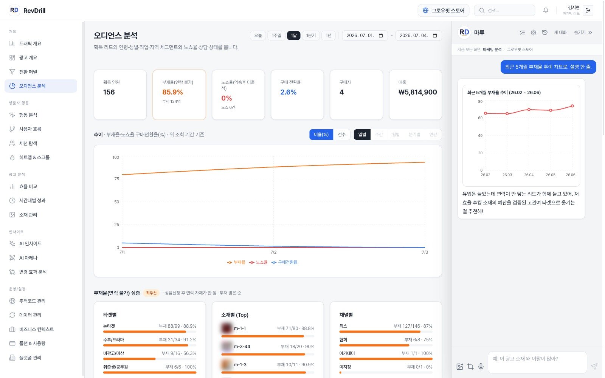Open 시간대별 성과 page
The width and height of the screenshot is (605, 378).
pyautogui.click(x=40, y=200)
